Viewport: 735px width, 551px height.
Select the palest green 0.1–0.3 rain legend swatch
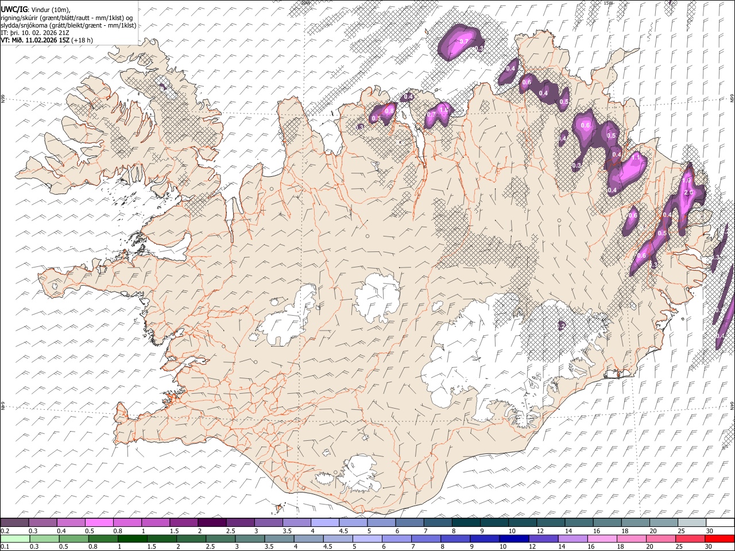15,538
